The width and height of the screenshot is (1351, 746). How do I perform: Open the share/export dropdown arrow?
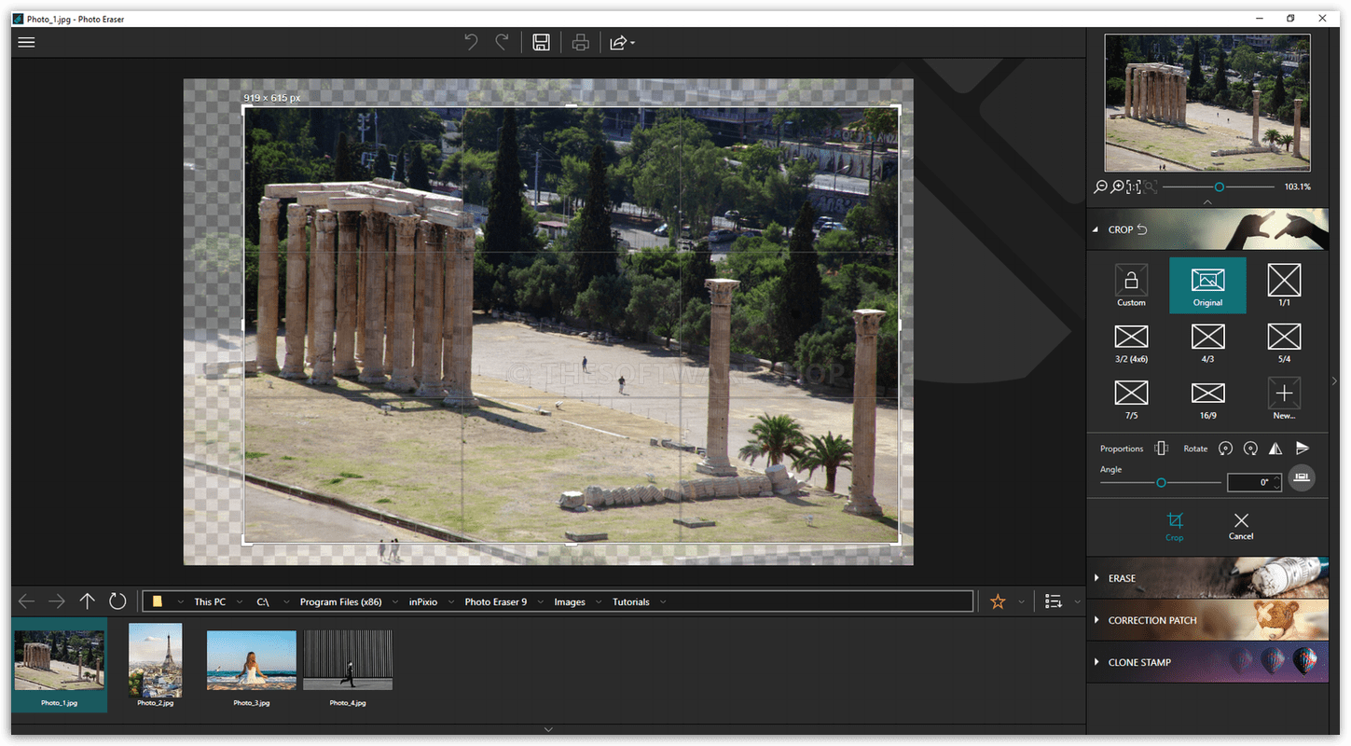coord(633,43)
